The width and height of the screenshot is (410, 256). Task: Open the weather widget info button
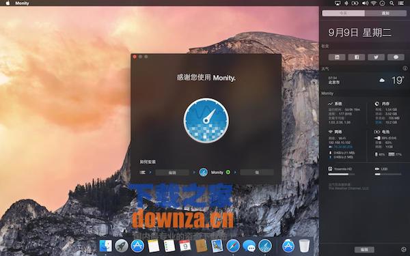(405, 68)
